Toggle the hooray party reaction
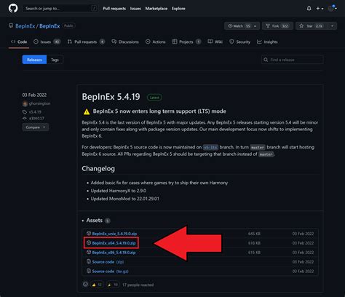The height and width of the screenshot is (297, 345). point(113,285)
